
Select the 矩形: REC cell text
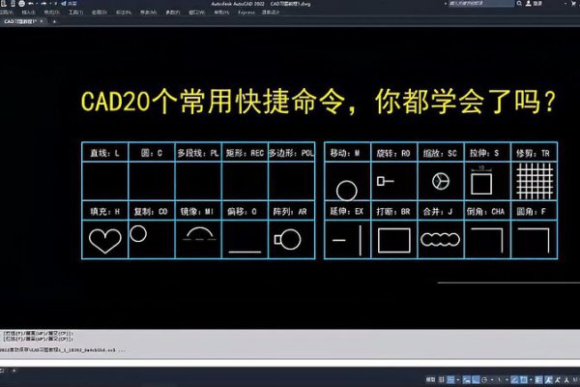click(245, 153)
